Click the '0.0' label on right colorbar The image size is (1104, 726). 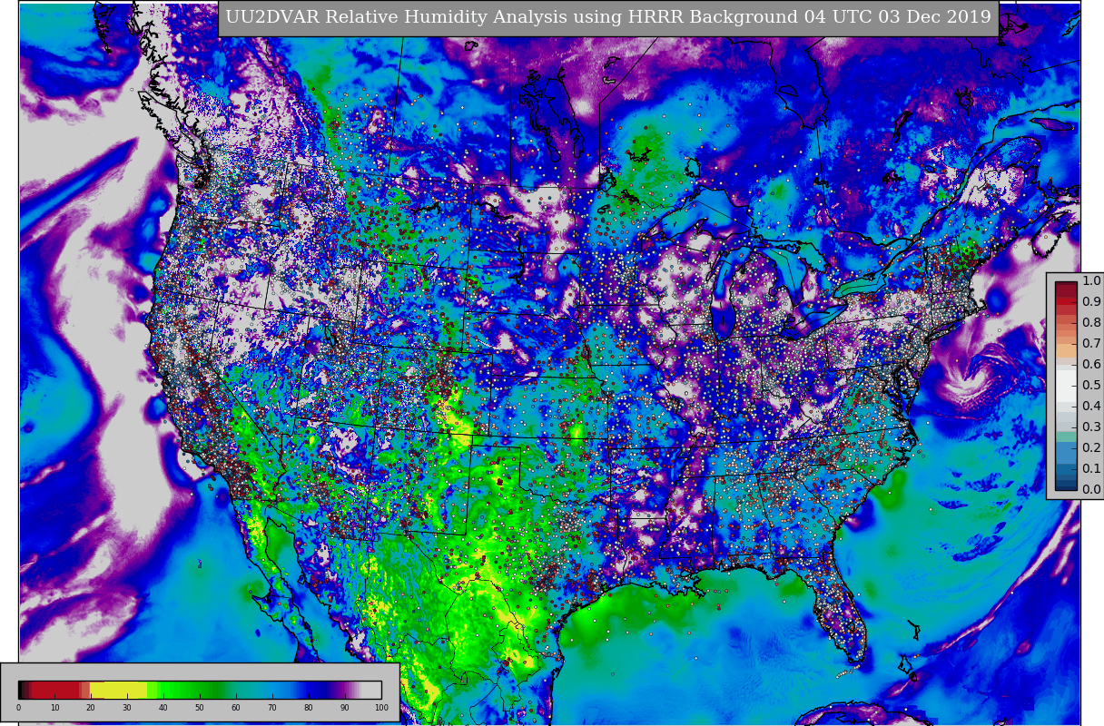(x=1091, y=489)
